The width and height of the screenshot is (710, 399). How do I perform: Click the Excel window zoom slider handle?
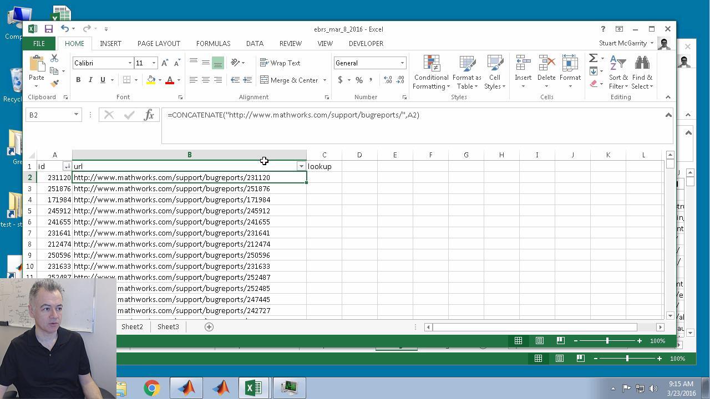607,341
